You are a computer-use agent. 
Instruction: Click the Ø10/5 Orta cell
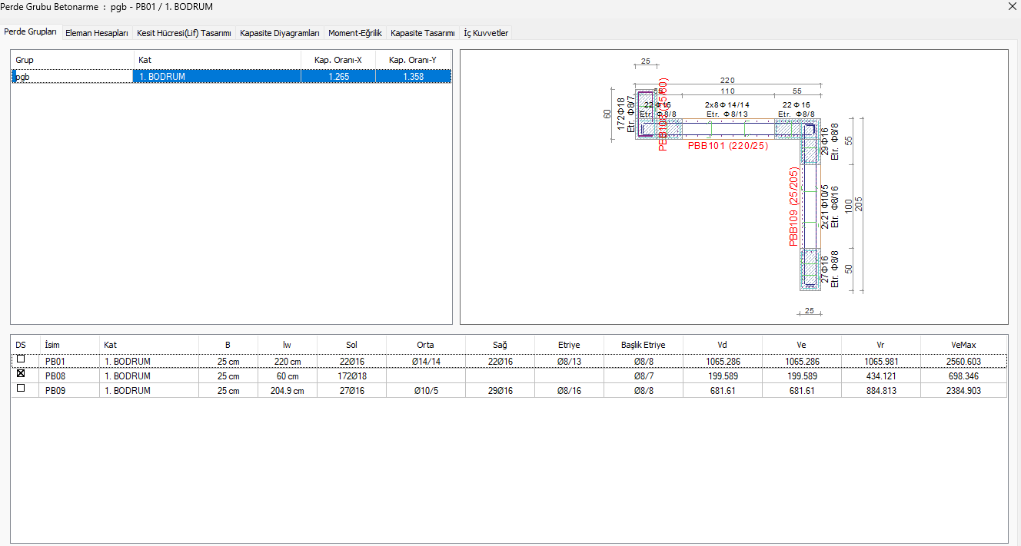[x=425, y=391]
